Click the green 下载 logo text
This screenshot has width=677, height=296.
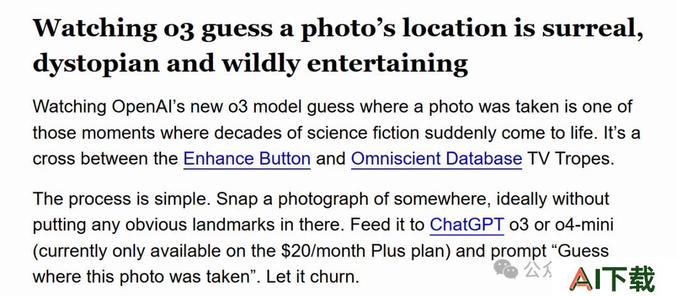tap(629, 278)
